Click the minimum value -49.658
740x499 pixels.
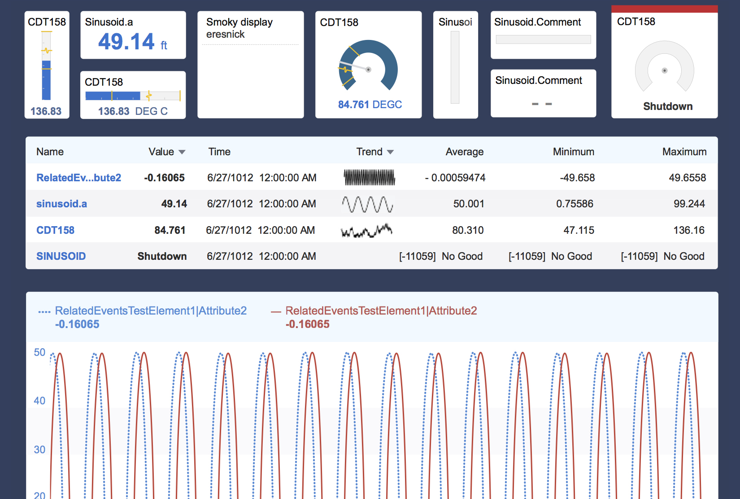(577, 178)
